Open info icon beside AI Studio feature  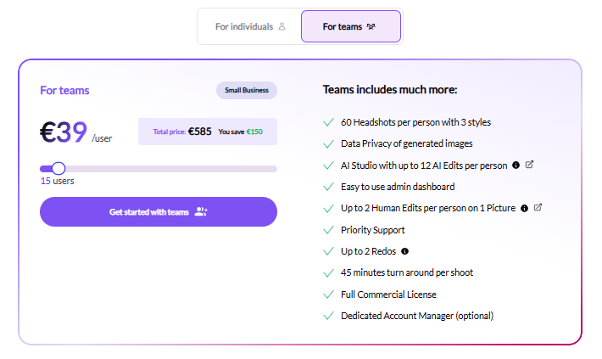[x=516, y=165]
